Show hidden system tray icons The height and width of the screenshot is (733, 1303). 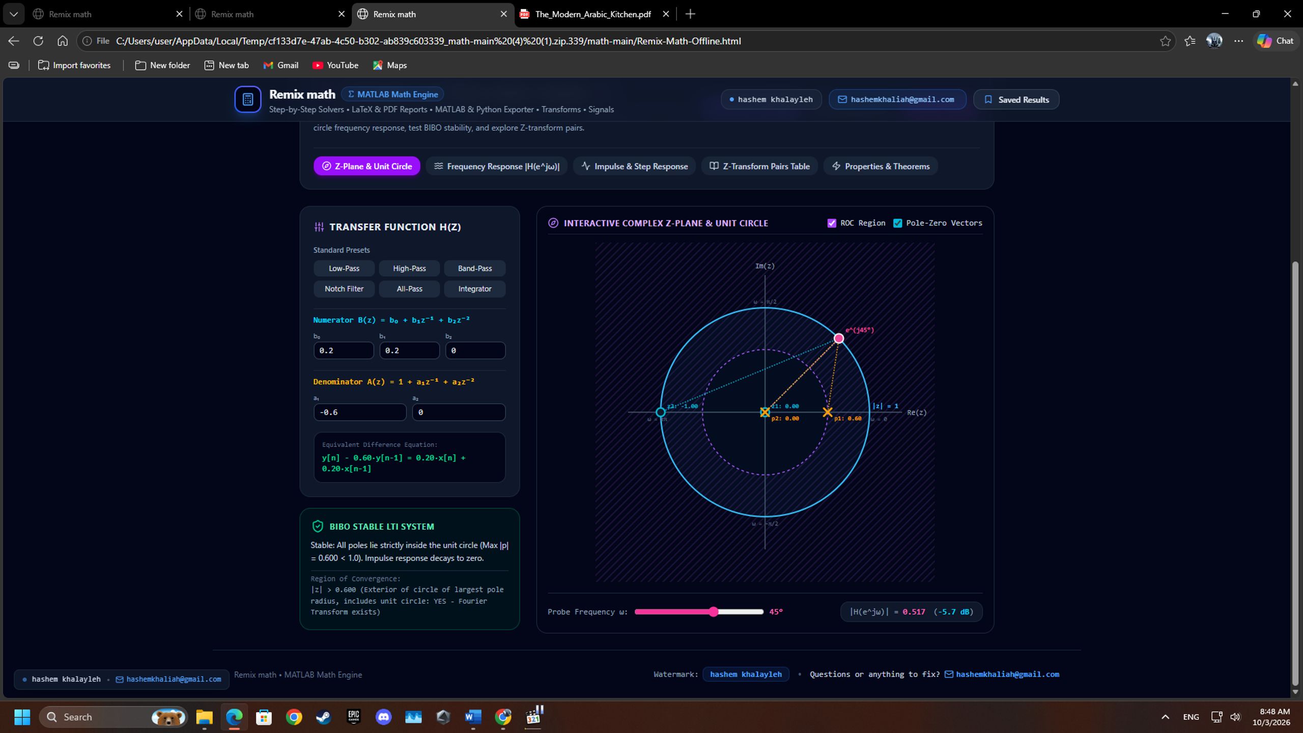point(1165,717)
